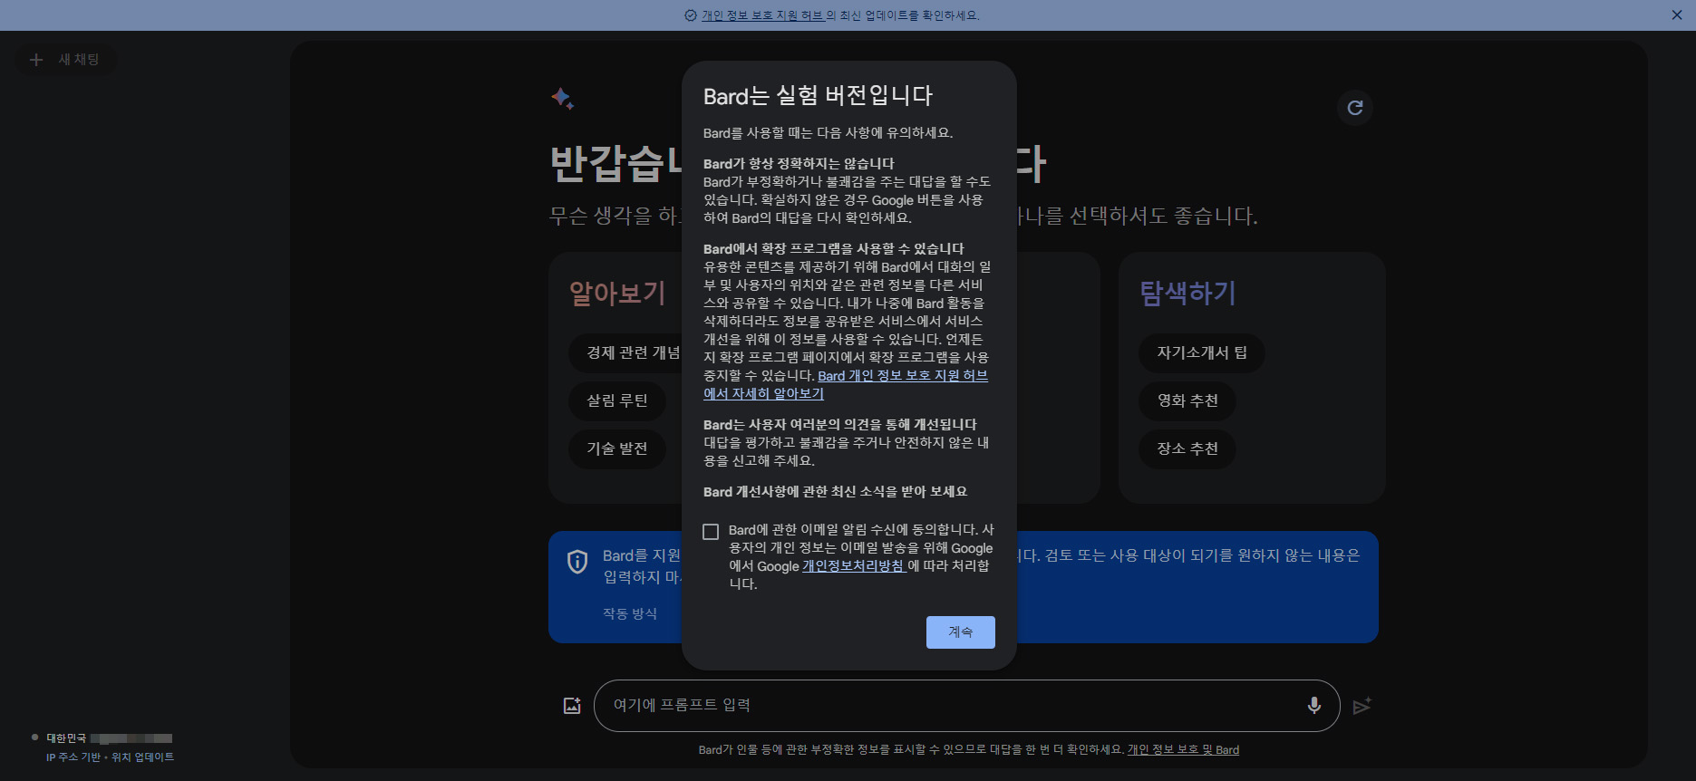
Task: Click the refresh suggestions icon
Action: pyautogui.click(x=1355, y=108)
